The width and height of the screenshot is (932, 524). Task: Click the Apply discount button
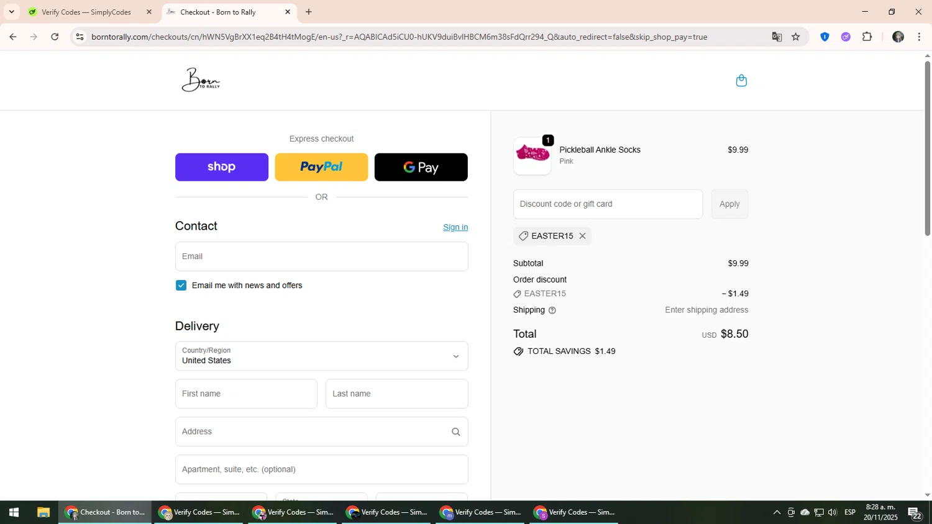click(x=729, y=204)
